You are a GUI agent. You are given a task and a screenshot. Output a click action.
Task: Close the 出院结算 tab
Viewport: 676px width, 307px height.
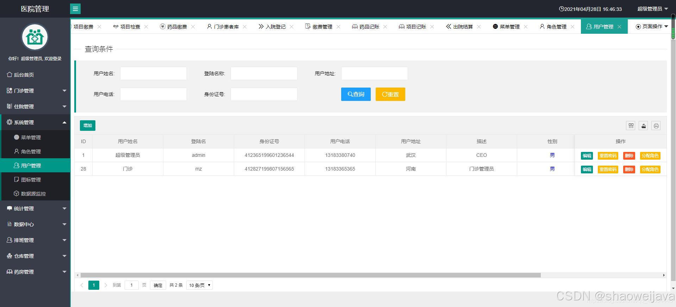(479, 26)
